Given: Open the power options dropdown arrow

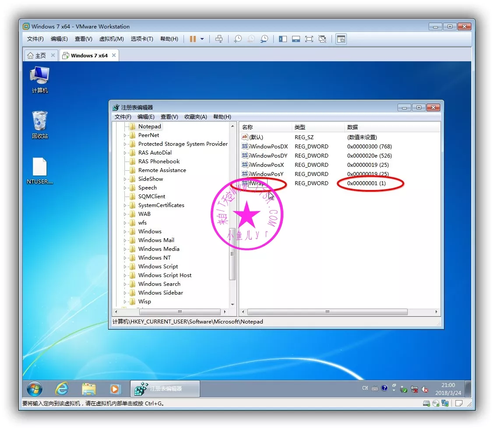Looking at the screenshot, I should pyautogui.click(x=202, y=39).
